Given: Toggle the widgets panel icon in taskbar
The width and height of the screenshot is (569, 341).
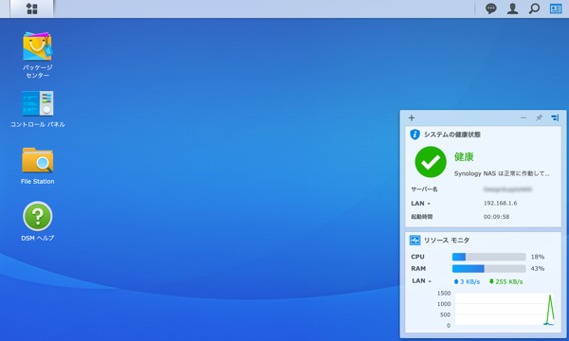Looking at the screenshot, I should 556,9.
